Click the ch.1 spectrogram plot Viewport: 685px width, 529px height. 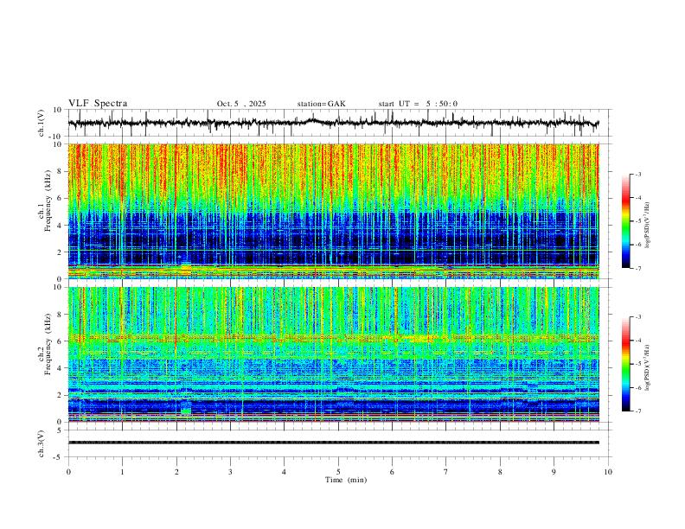333,211
